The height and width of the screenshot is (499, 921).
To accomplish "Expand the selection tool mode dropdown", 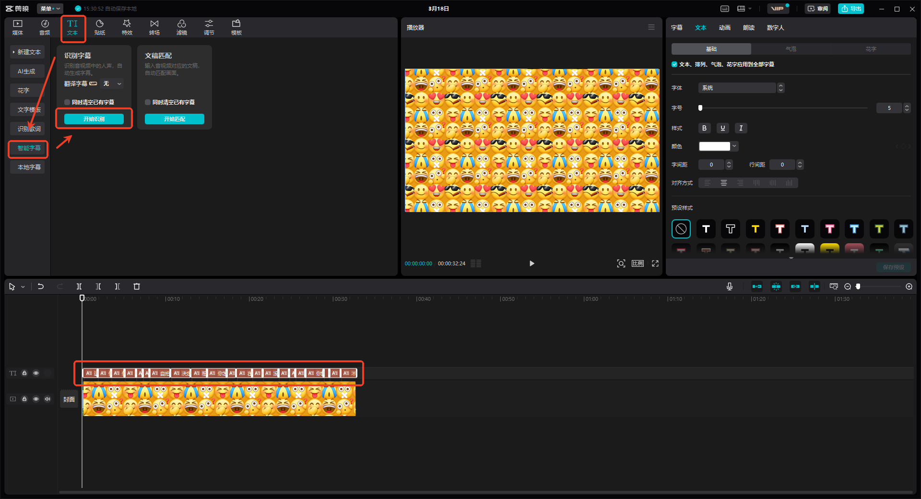I will [23, 287].
